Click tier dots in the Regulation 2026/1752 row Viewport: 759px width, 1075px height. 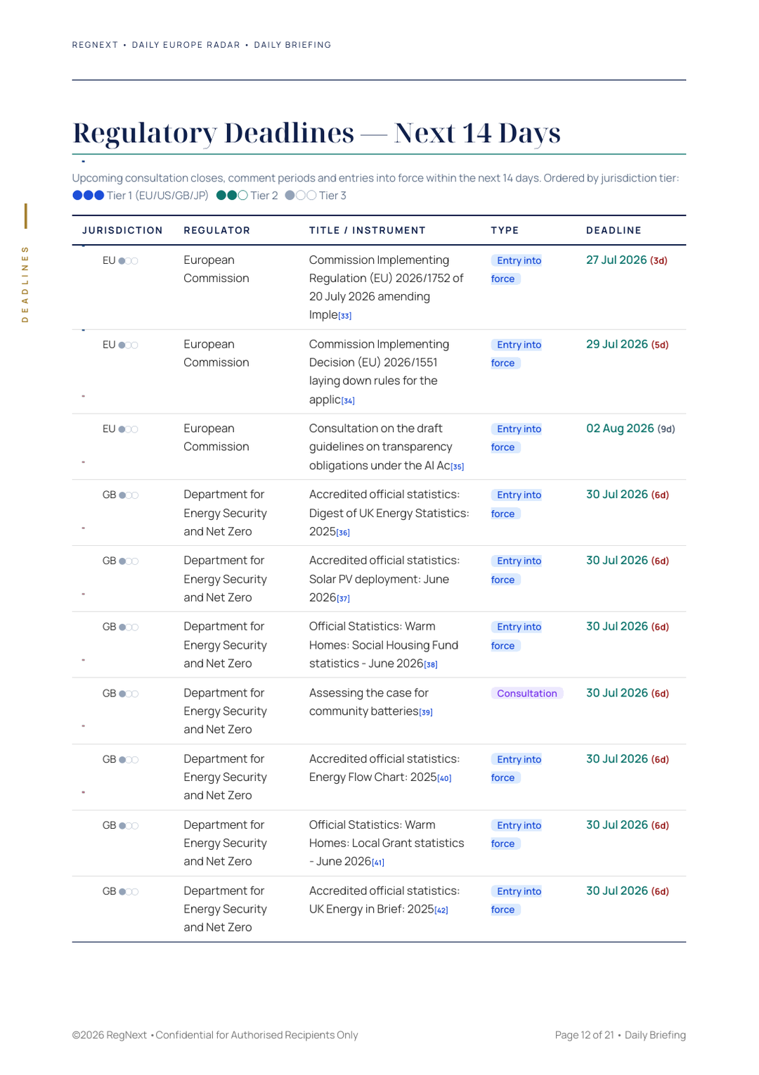[128, 261]
